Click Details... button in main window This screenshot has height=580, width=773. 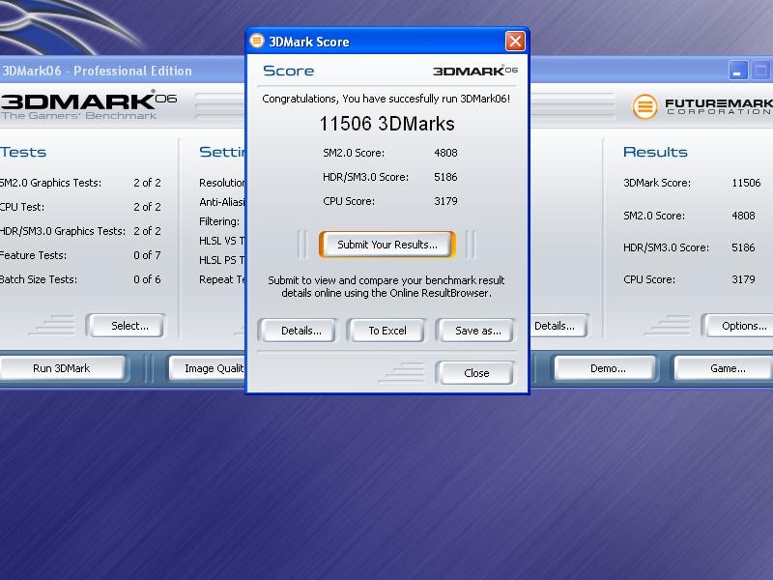[558, 326]
